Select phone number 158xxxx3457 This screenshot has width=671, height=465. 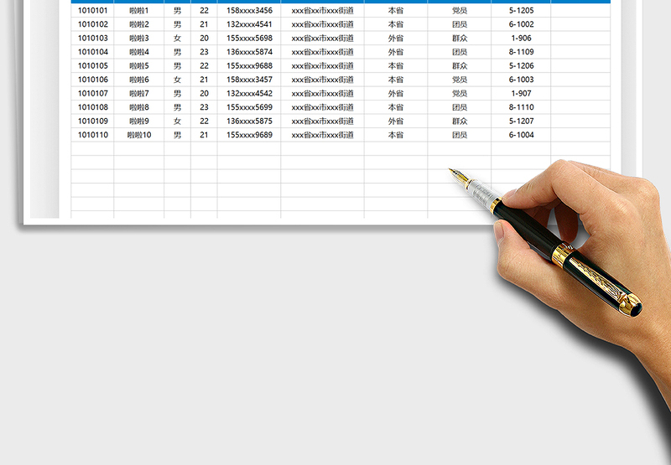(249, 80)
